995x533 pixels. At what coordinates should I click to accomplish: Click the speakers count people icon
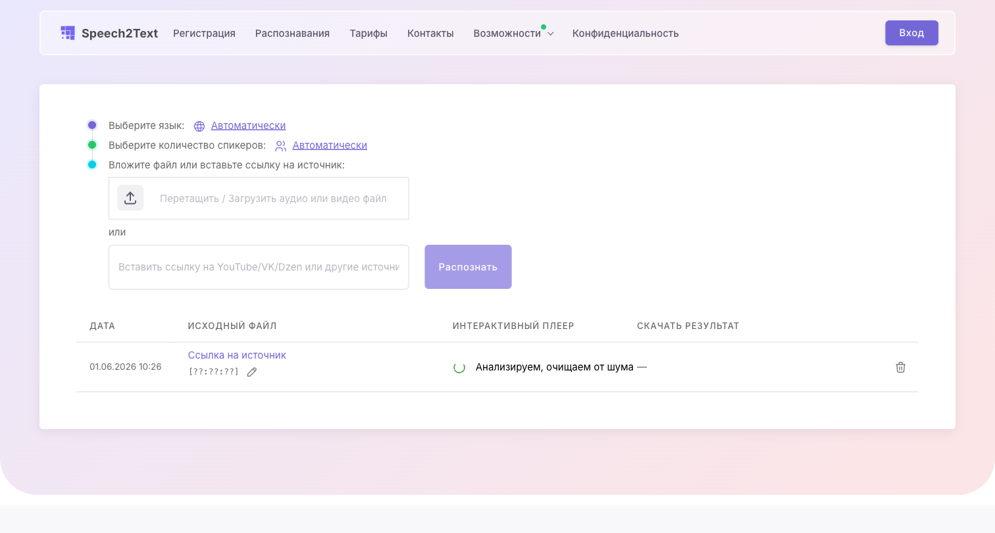coord(281,146)
